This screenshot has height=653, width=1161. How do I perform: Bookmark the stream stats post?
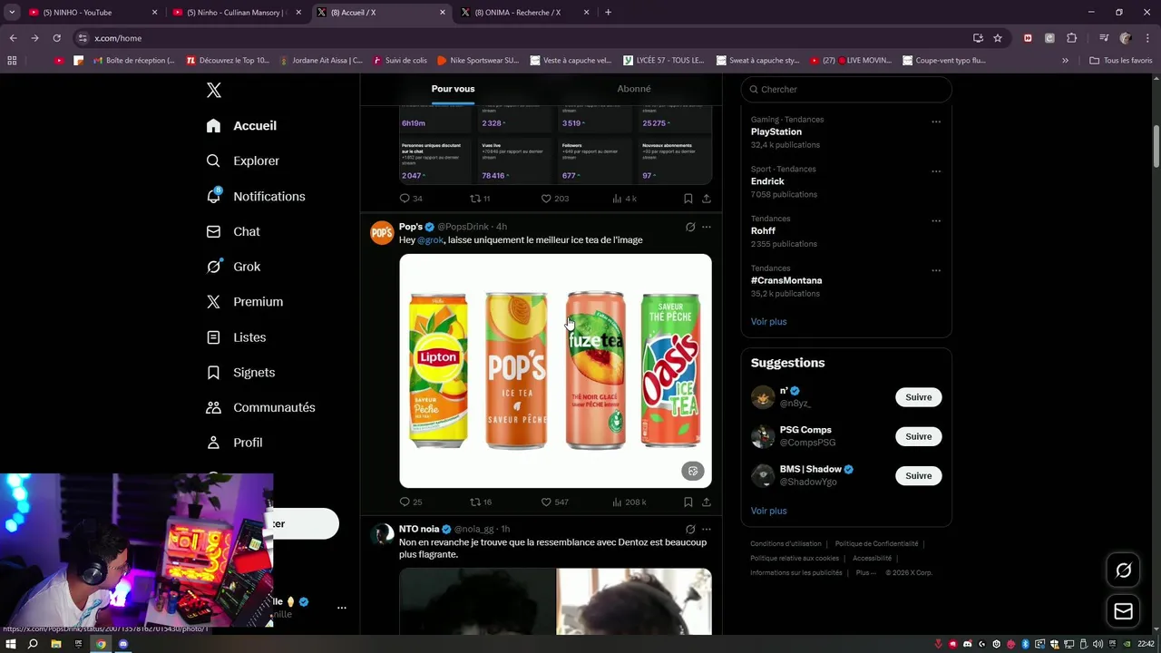pos(688,199)
